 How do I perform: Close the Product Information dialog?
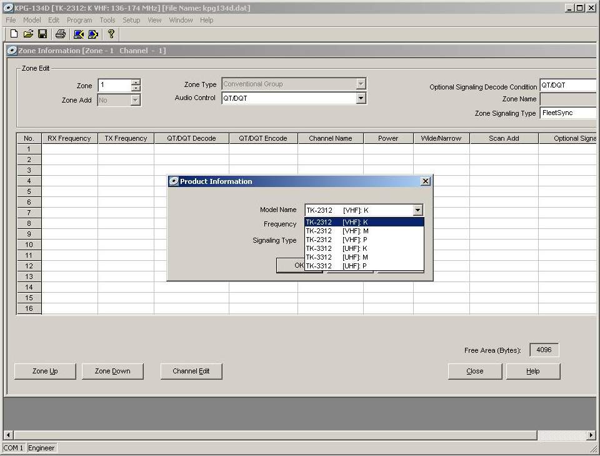[426, 181]
